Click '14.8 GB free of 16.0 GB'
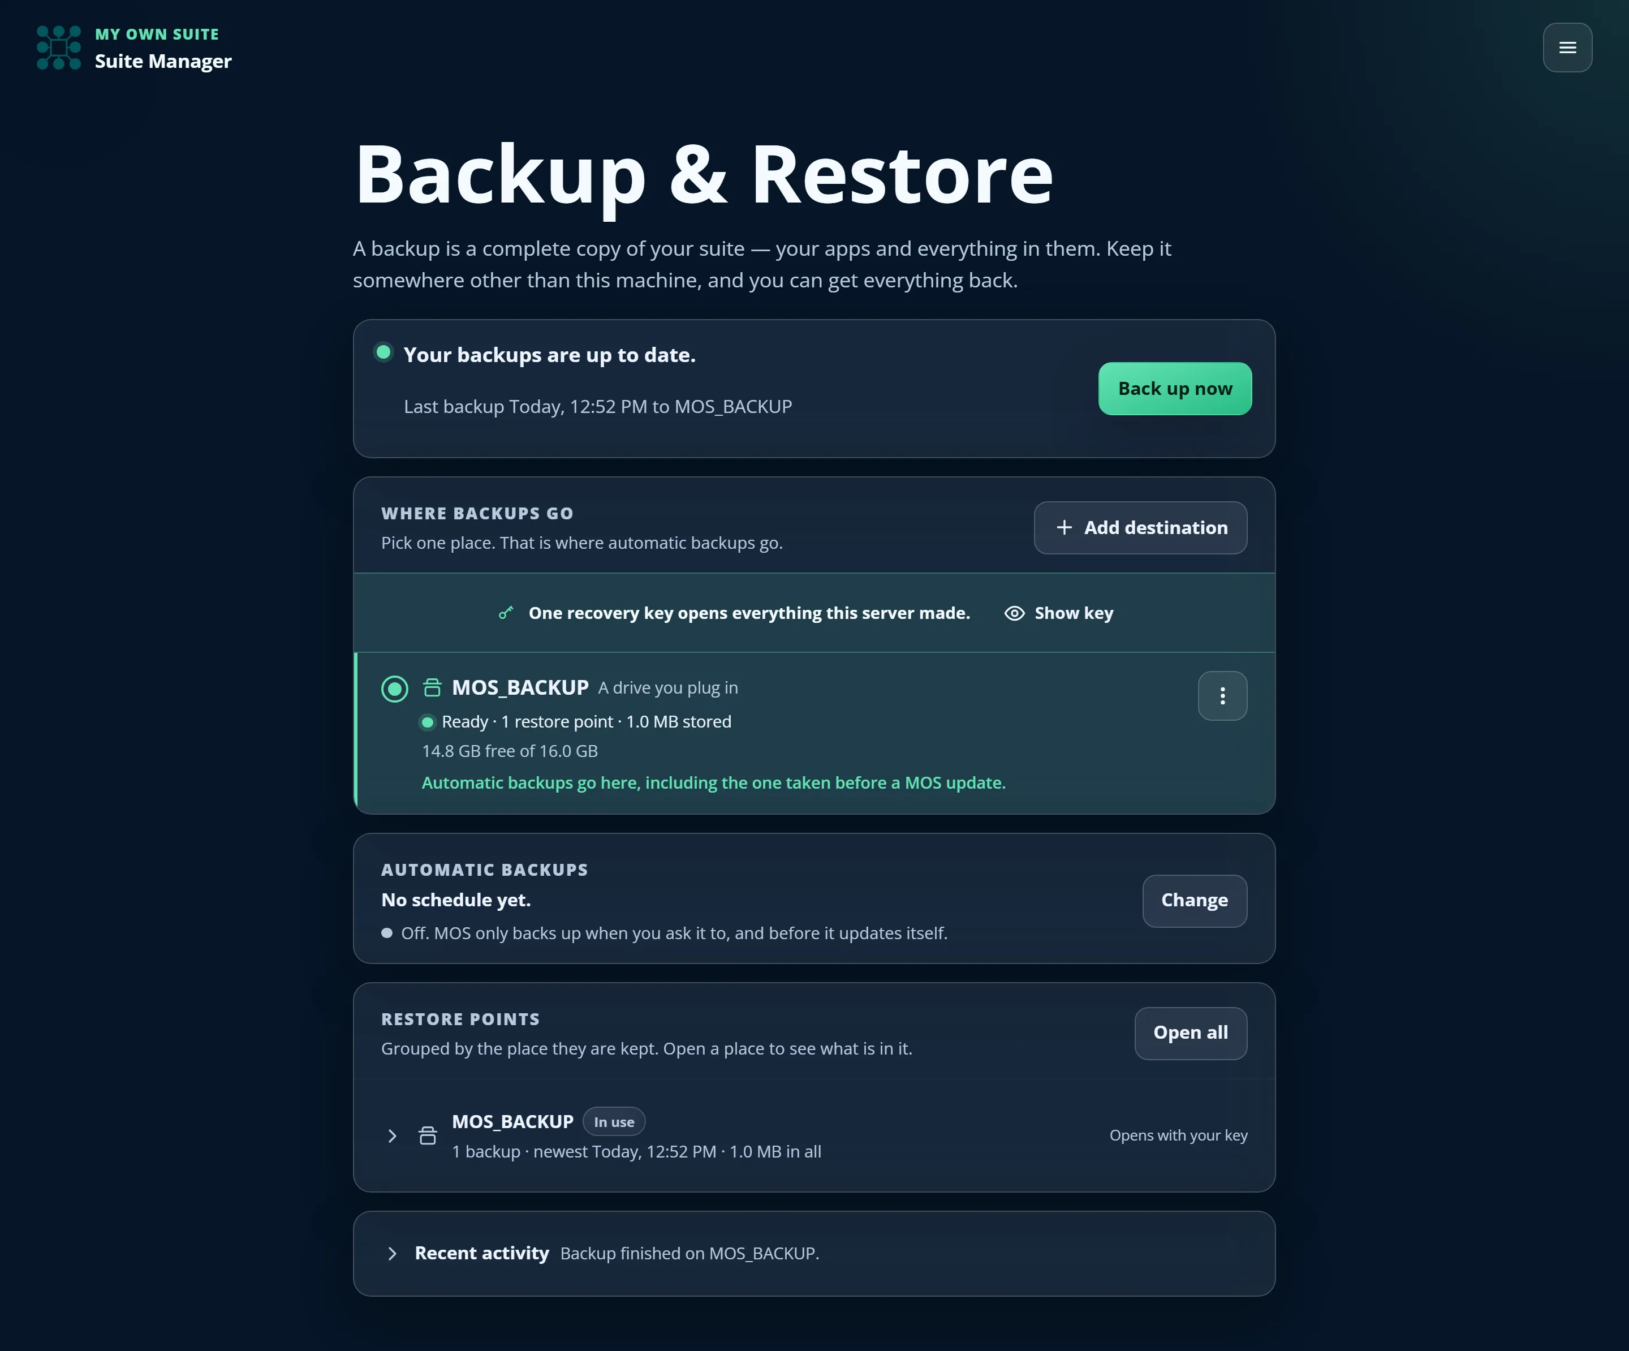This screenshot has height=1351, width=1629. coord(510,751)
